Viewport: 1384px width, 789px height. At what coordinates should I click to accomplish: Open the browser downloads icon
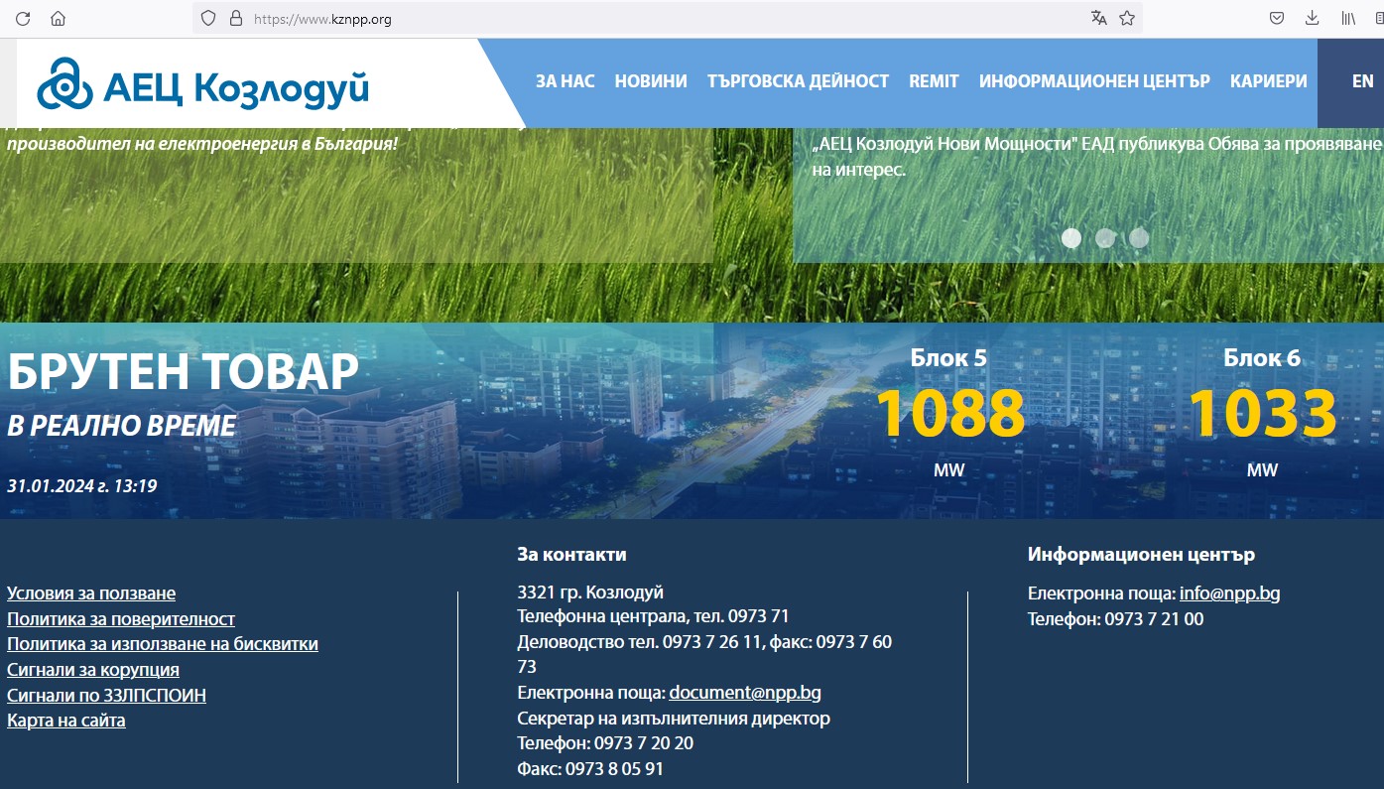point(1312,18)
